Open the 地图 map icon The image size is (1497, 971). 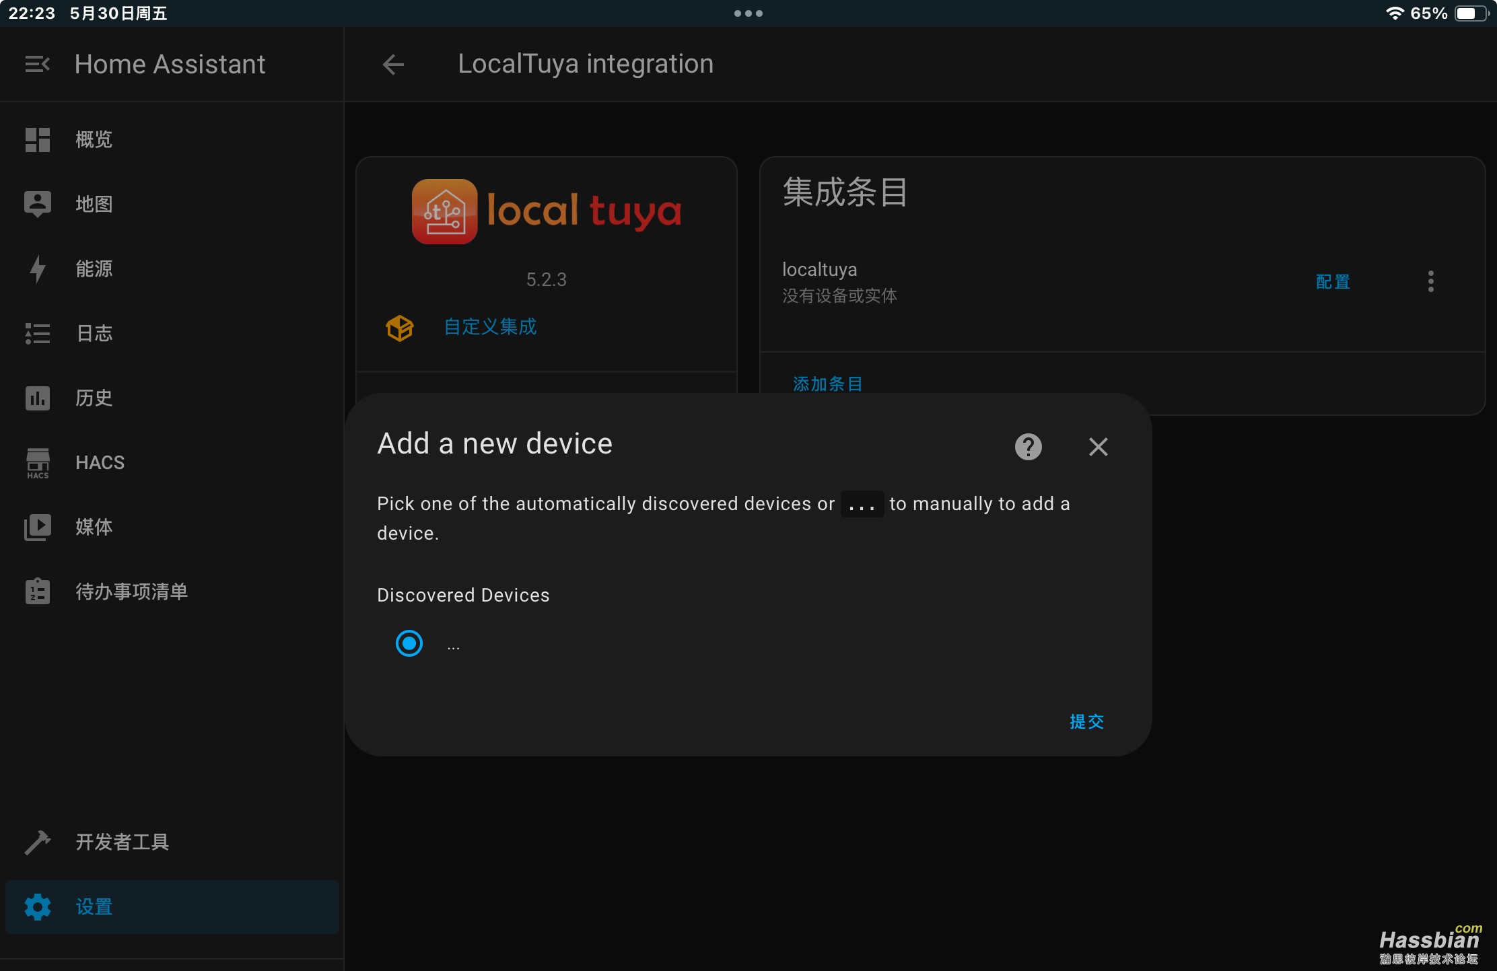(38, 204)
